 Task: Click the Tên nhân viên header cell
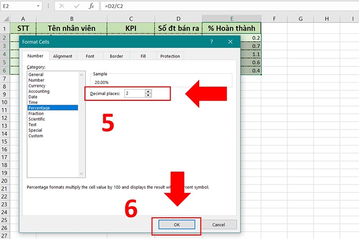72,28
